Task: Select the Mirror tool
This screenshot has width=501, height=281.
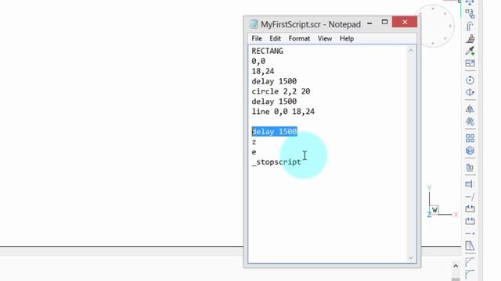Action: [x=470, y=109]
